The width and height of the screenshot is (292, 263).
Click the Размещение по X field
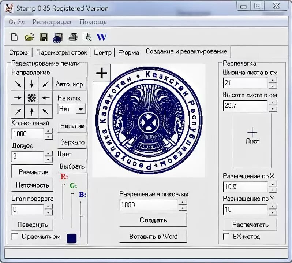(246, 186)
